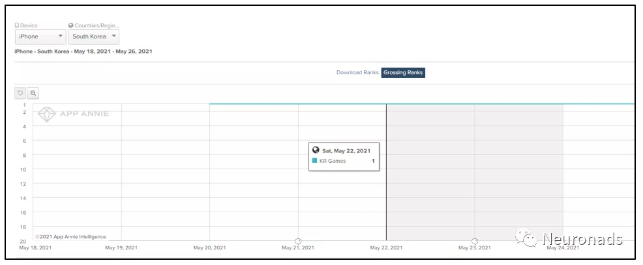Open the iPhone device dropdown
The width and height of the screenshot is (643, 265).
[x=40, y=36]
